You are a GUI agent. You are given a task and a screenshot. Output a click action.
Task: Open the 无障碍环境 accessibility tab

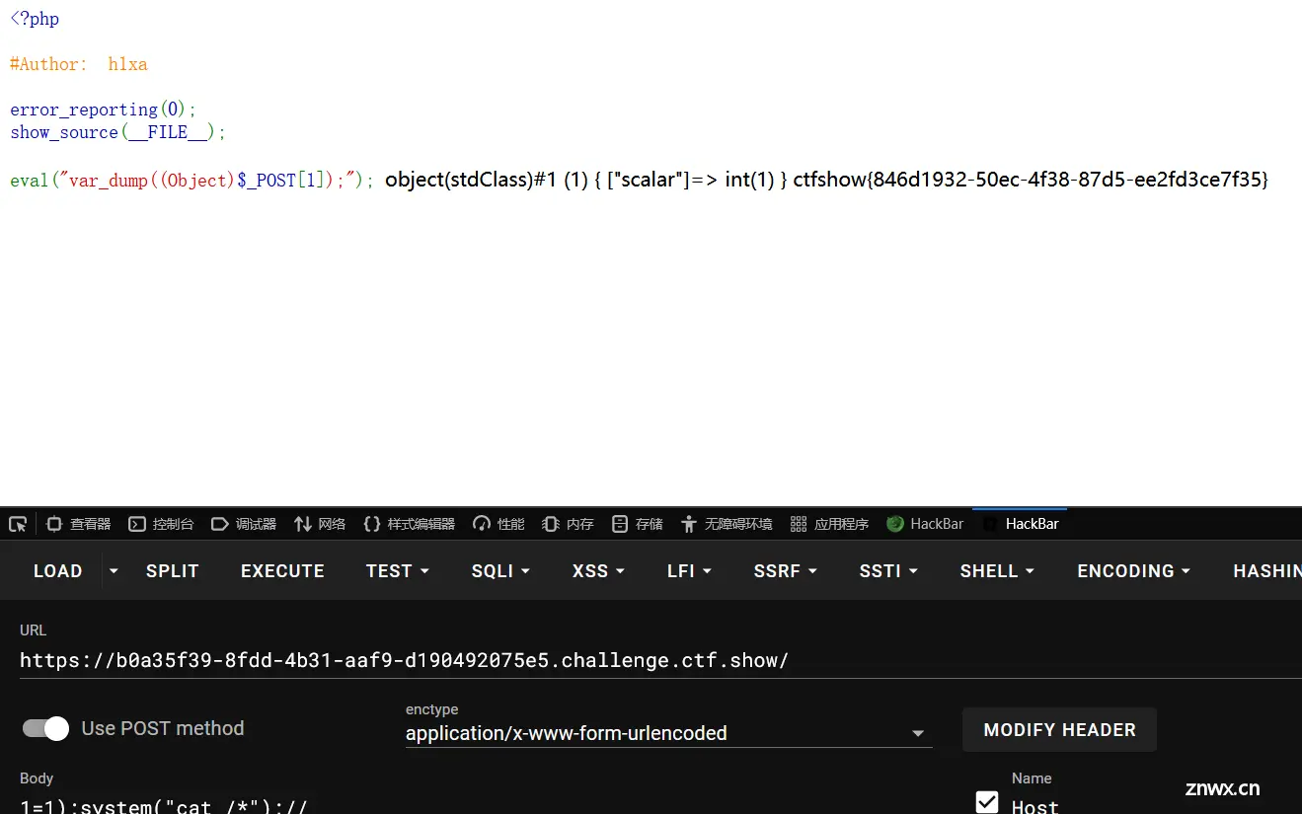(727, 524)
